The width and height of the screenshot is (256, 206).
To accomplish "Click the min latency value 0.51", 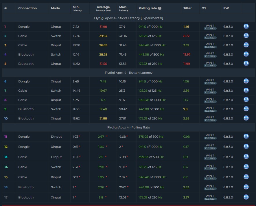I will [x=75, y=177].
